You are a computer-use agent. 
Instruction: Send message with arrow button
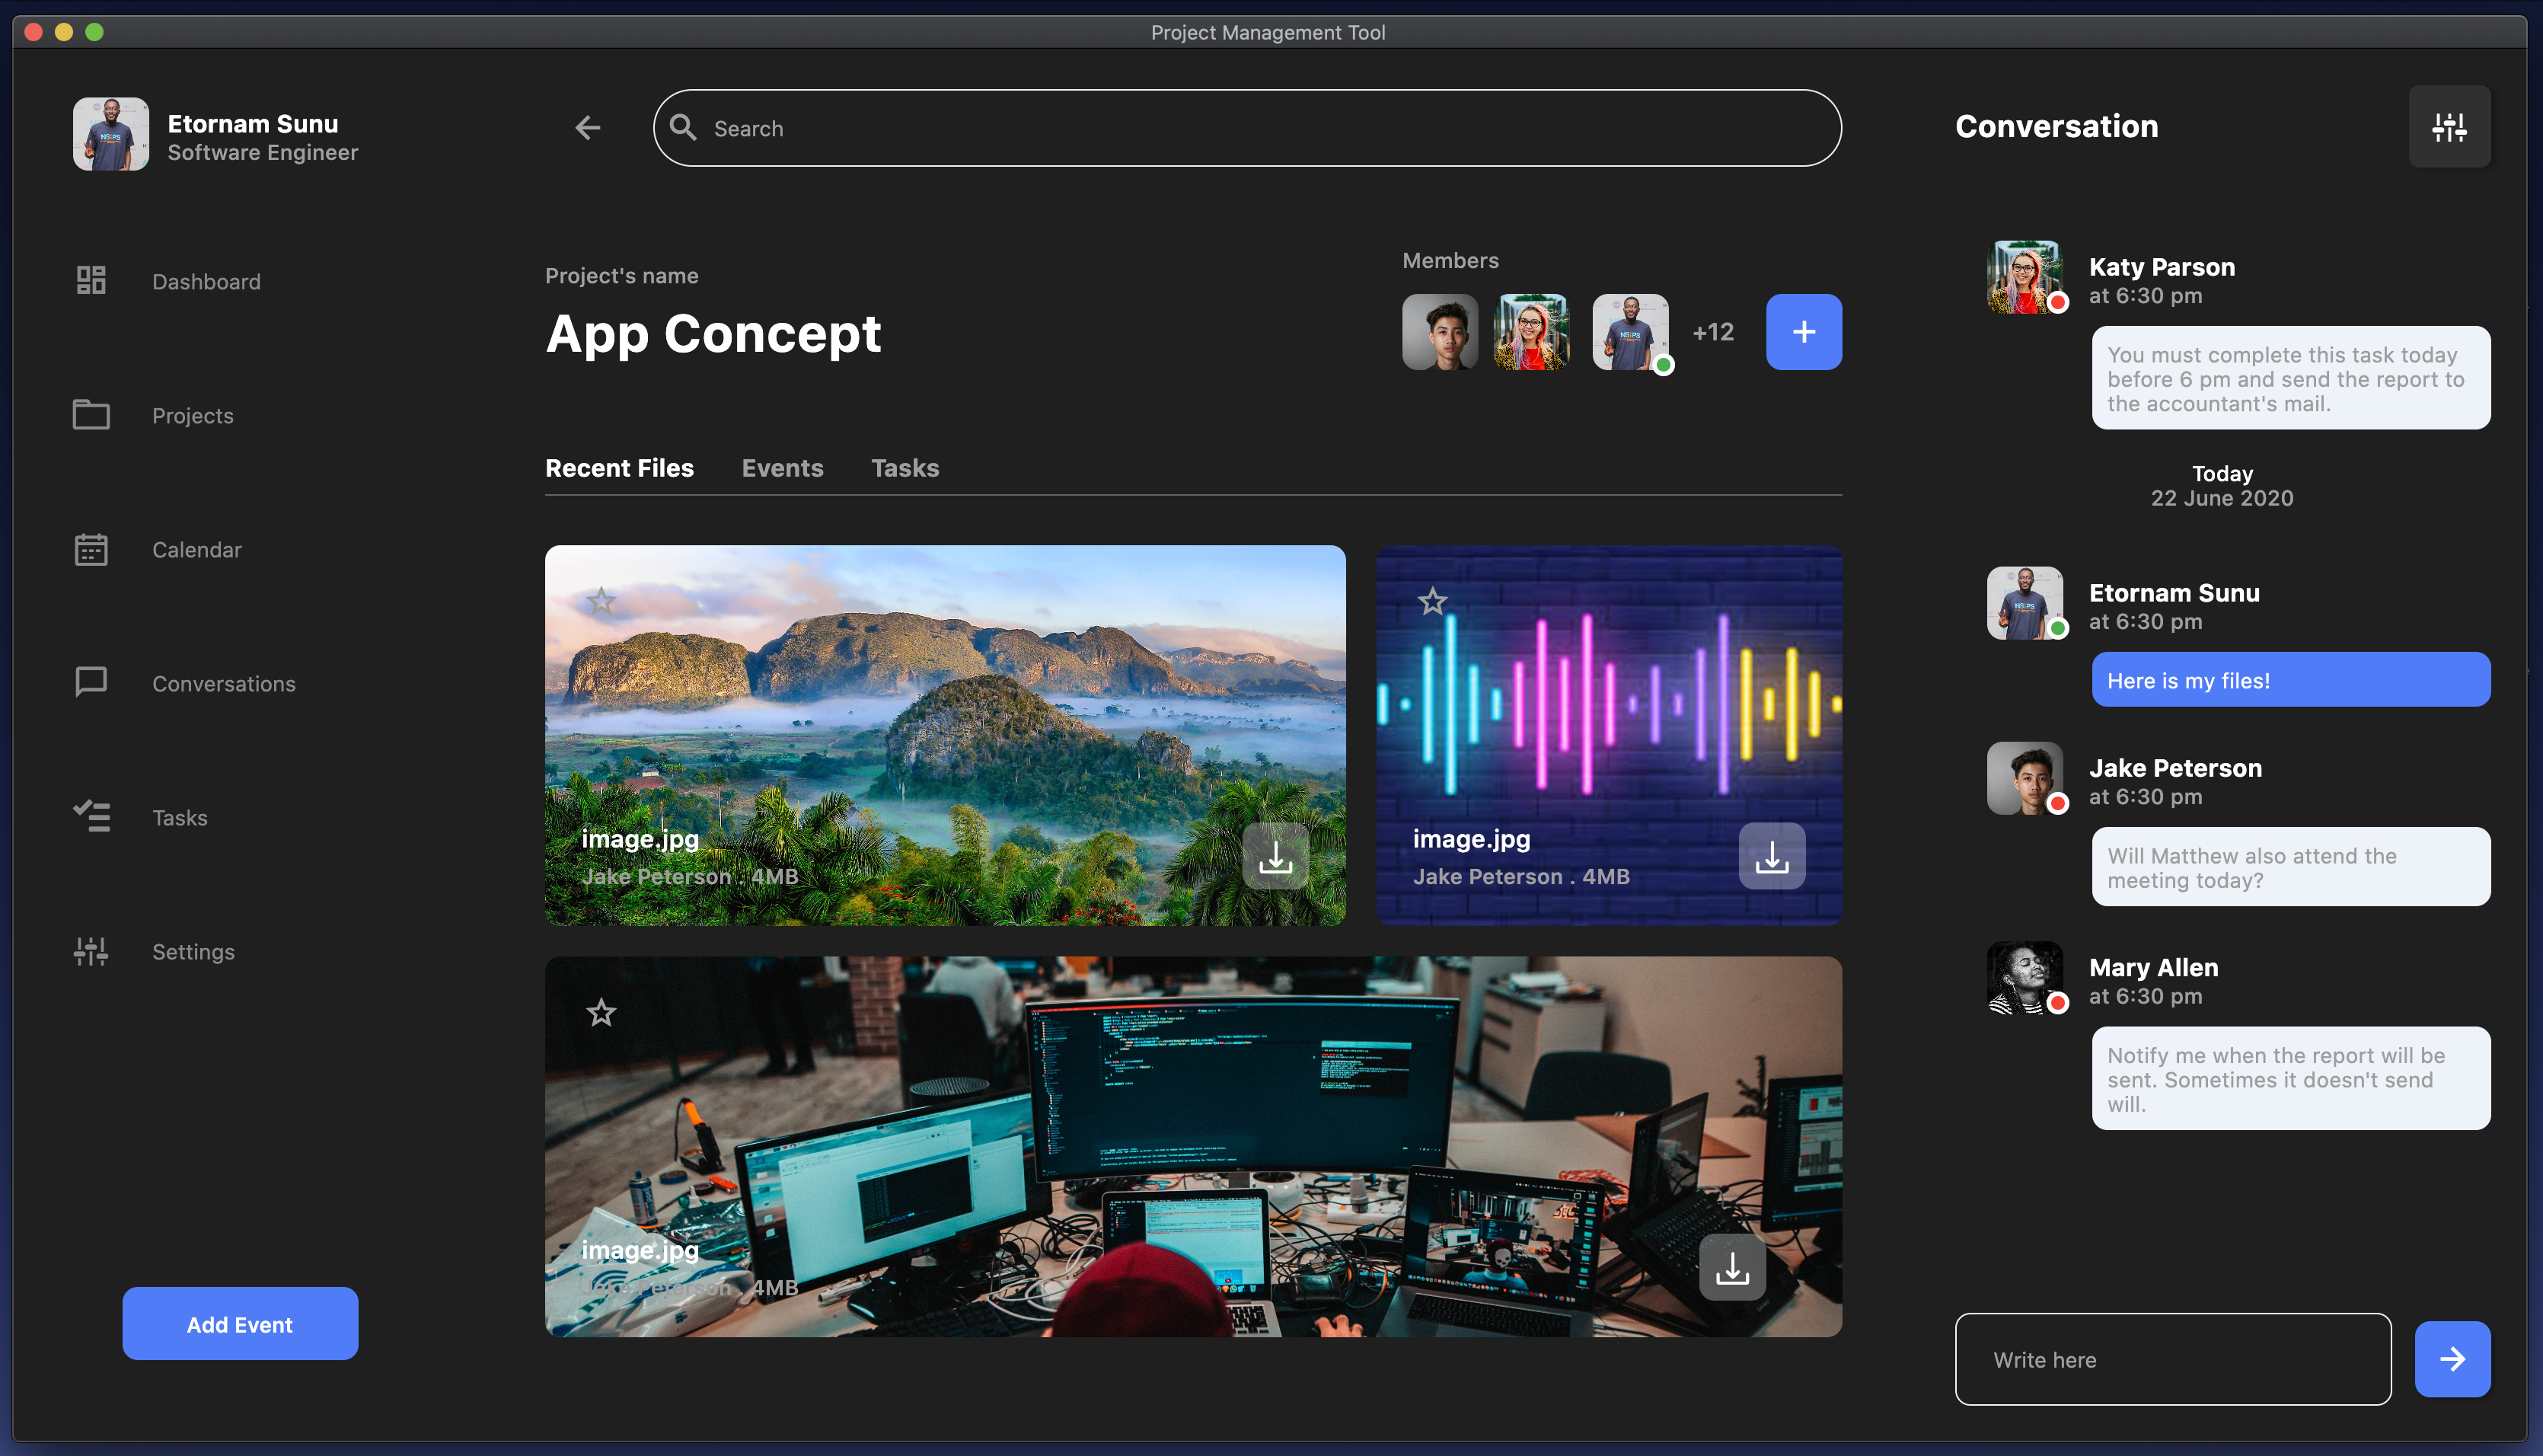click(x=2452, y=1359)
